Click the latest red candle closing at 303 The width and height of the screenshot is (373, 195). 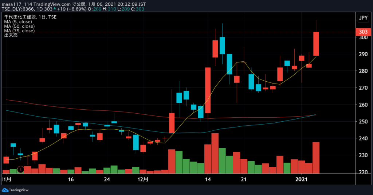coord(316,44)
